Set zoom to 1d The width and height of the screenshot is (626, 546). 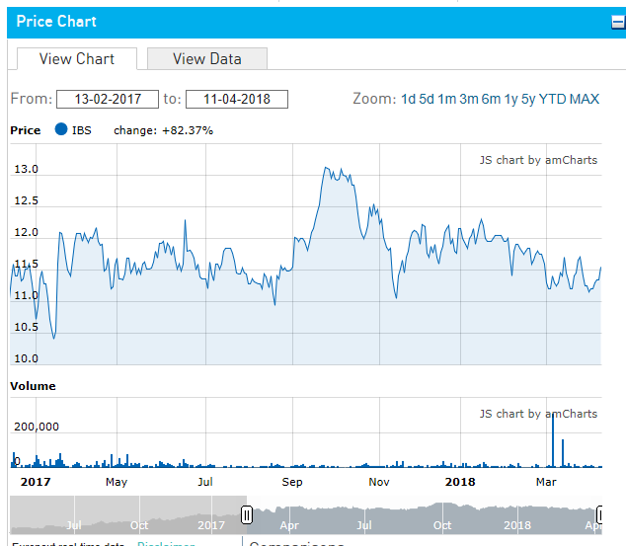408,99
